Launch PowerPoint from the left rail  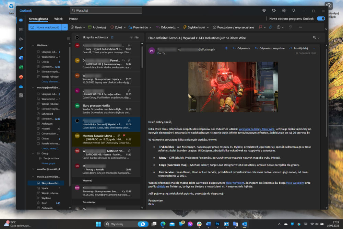21,77
